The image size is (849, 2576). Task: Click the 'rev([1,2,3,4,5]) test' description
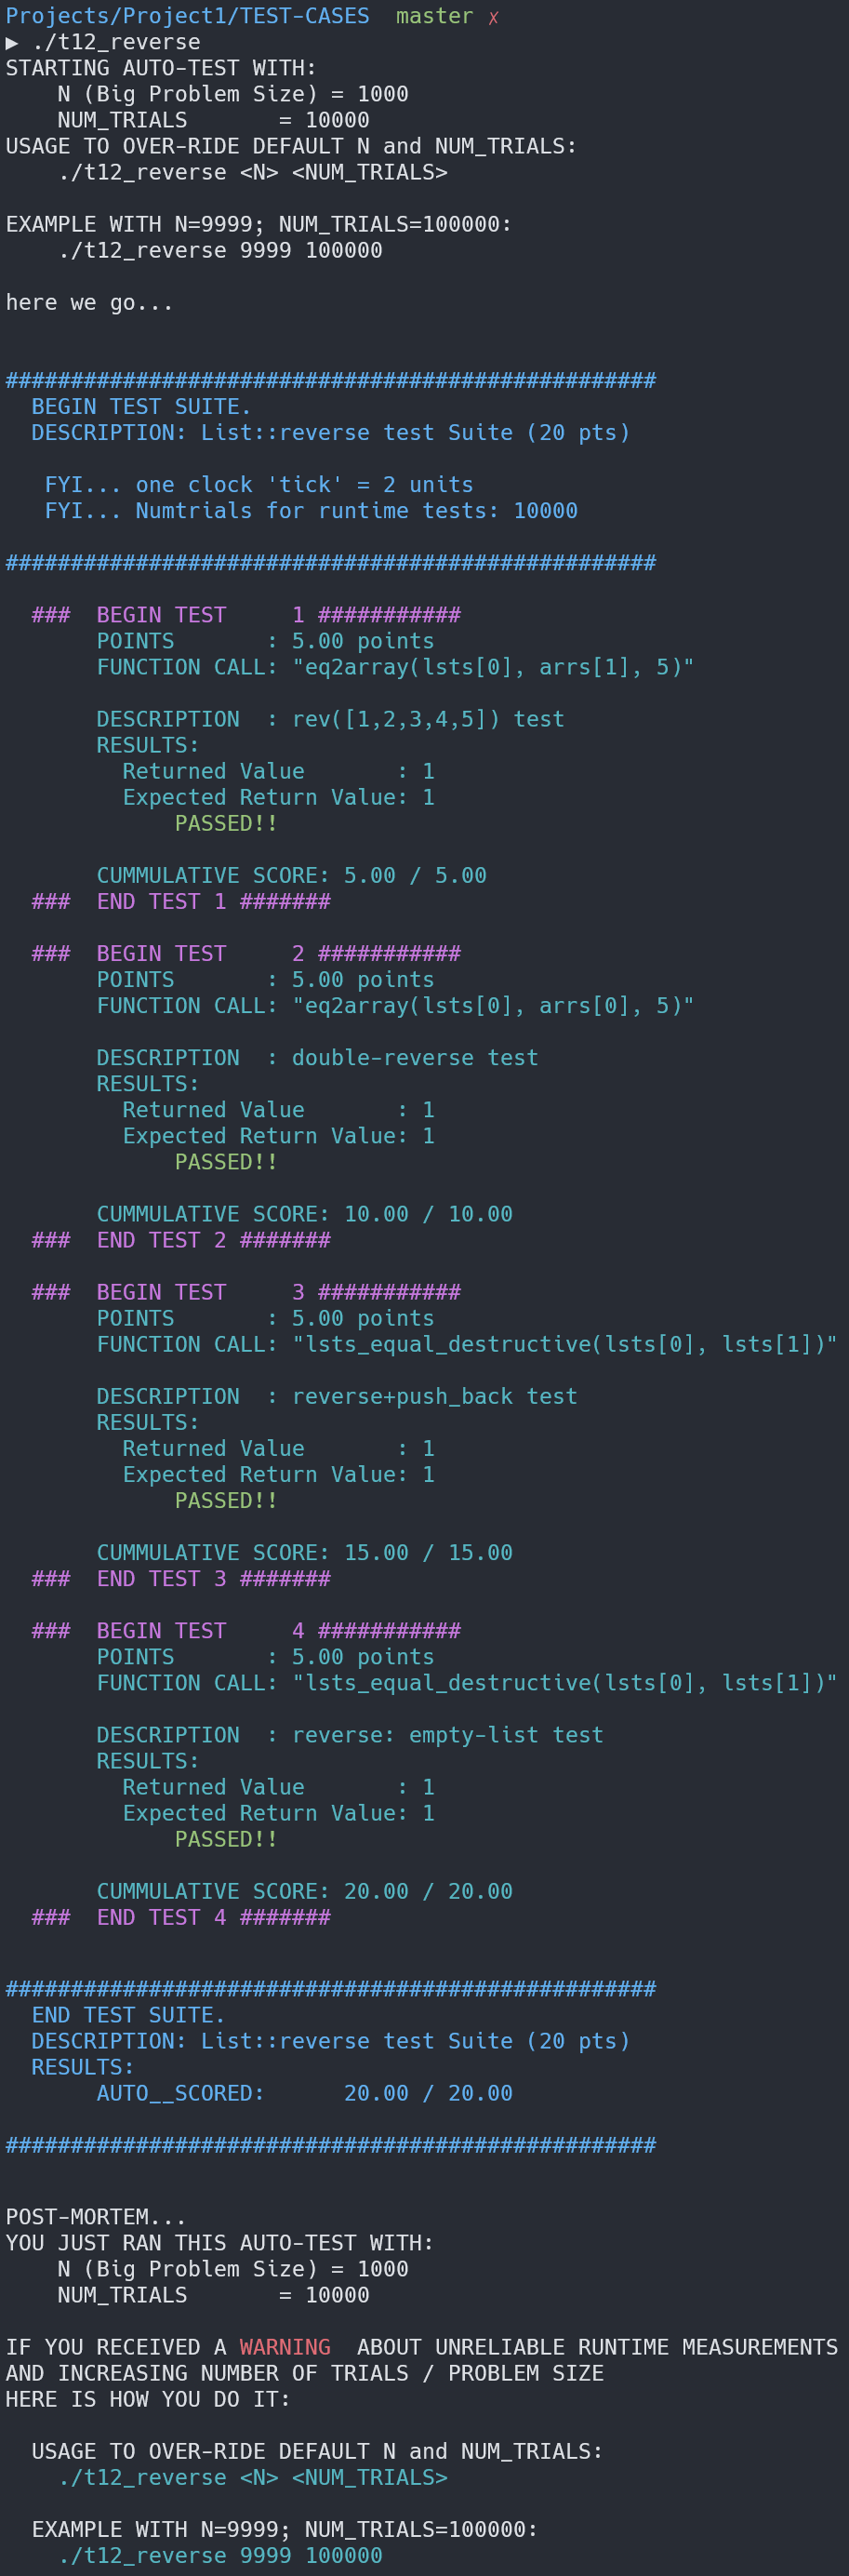click(427, 719)
